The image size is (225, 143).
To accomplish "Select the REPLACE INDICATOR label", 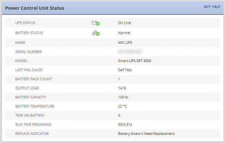I will pyautogui.click(x=32, y=134).
